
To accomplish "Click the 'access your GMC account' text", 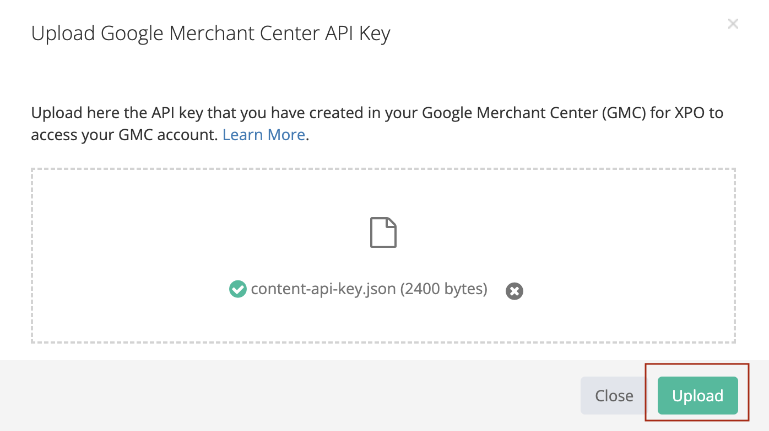I will point(125,135).
